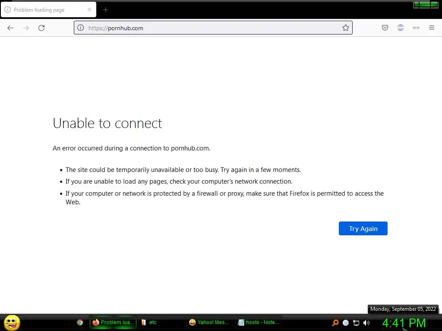Switch to the Firefox Problem loading taskbar item
Screen dimensions: 442x331
(x=113, y=322)
